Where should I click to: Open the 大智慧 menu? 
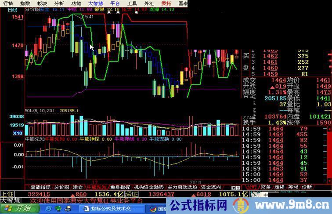click(95, 3)
